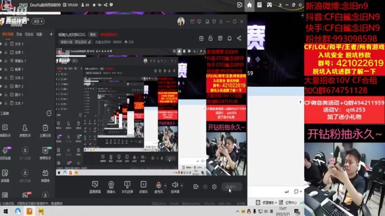Click the monitor play icon in app header

click(199, 22)
